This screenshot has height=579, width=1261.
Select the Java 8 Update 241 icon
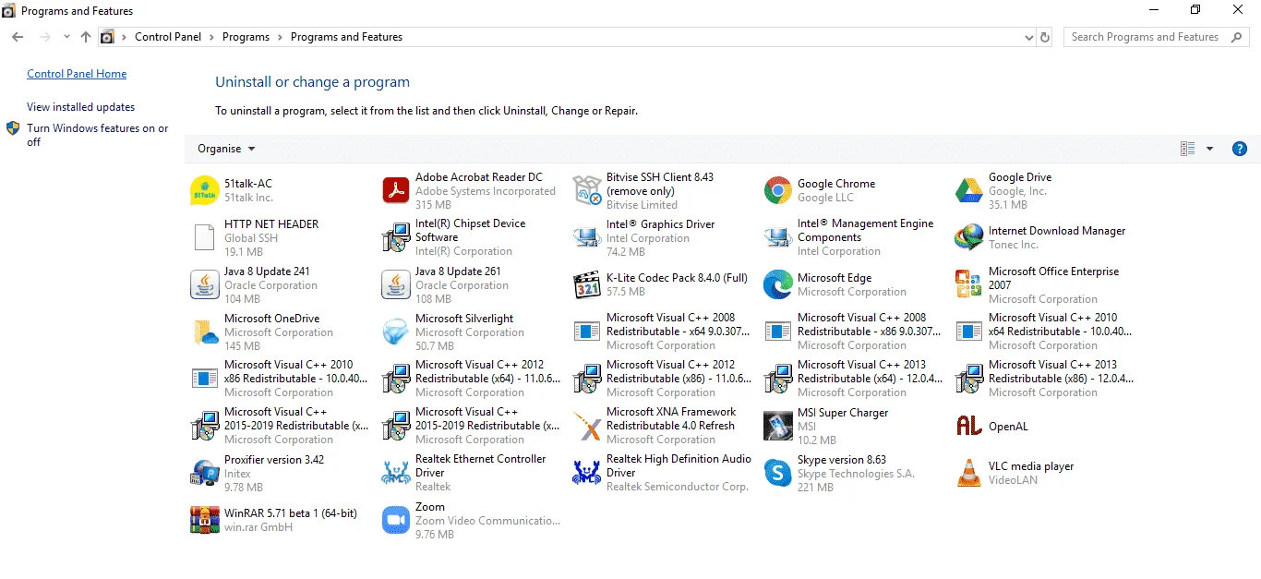(x=204, y=284)
